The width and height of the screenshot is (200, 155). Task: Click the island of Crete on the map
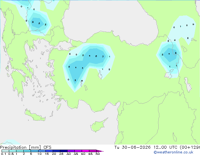(35, 115)
